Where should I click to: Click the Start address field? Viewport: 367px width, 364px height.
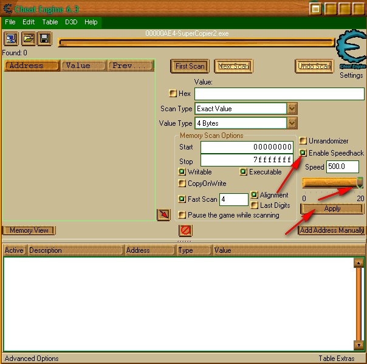tap(247, 147)
